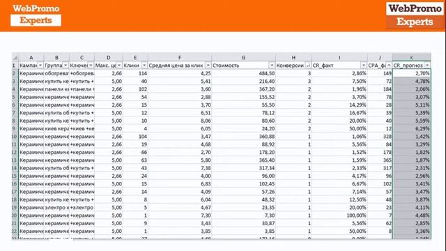
Task: Open filter dropdown for Стоимость column
Action: tap(272, 66)
